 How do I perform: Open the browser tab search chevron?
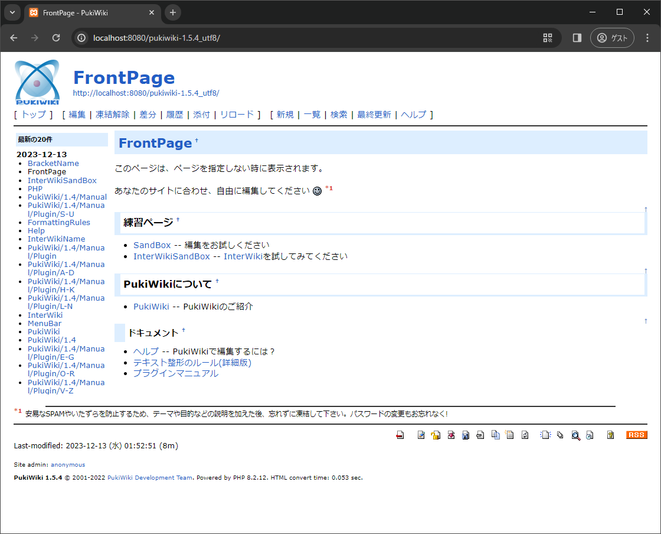[12, 12]
